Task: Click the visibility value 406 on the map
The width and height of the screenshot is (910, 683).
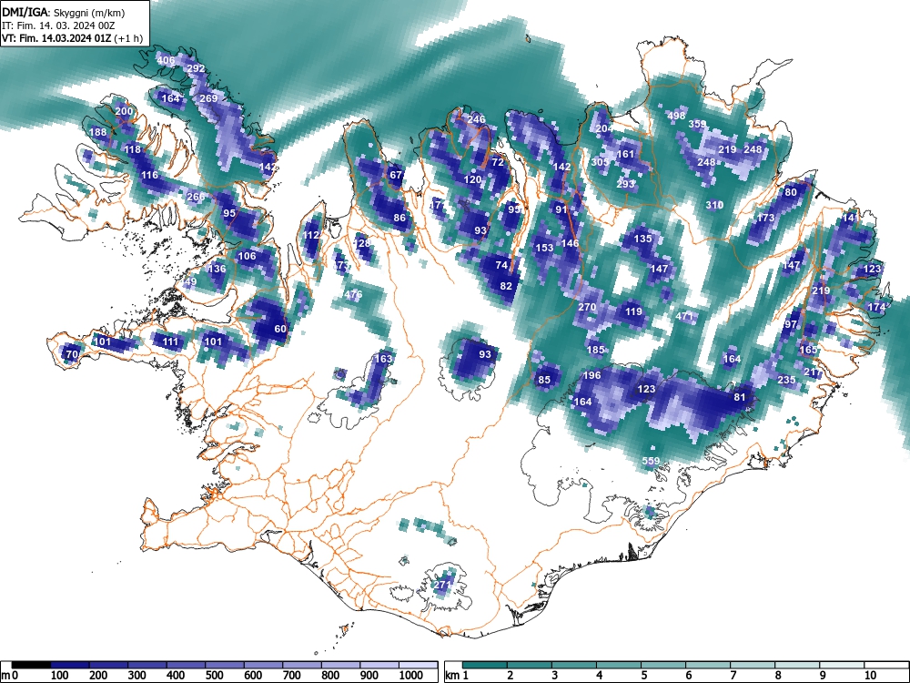Action: click(166, 60)
